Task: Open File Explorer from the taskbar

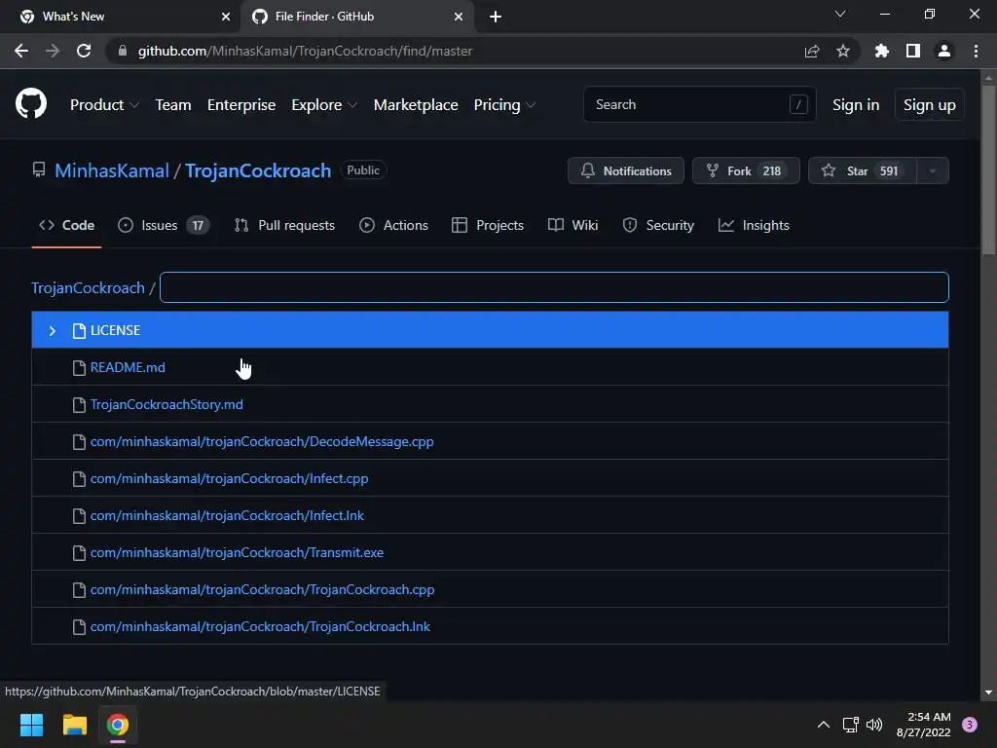Action: pyautogui.click(x=74, y=725)
